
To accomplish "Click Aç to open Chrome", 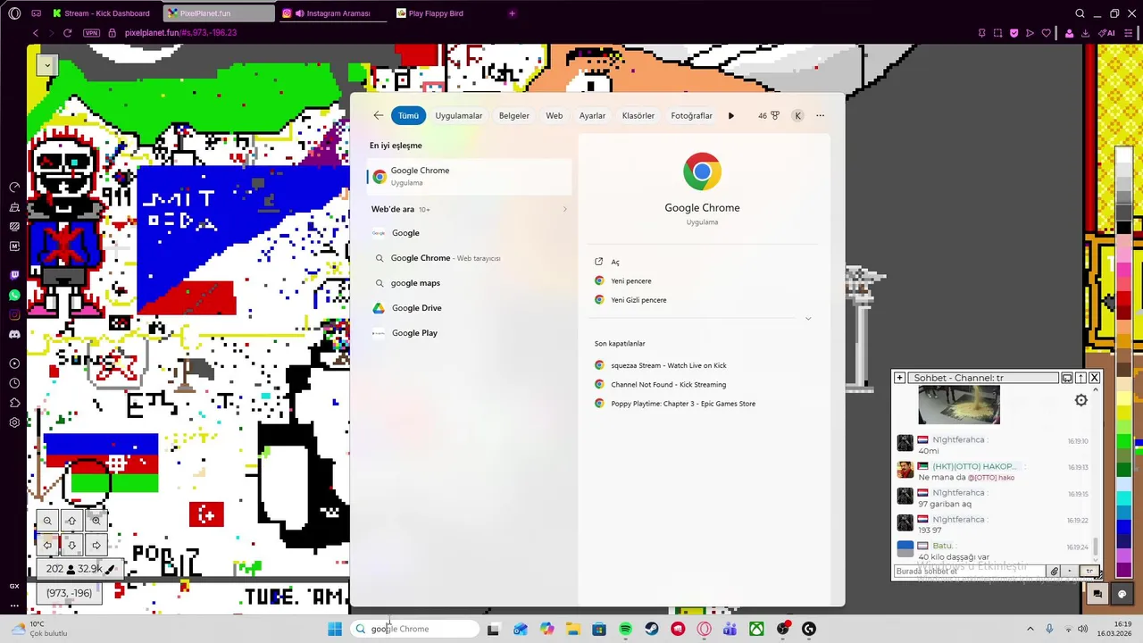I will coord(614,262).
